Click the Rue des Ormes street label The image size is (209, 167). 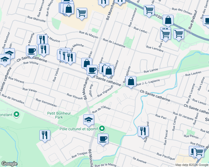coord(182,11)
